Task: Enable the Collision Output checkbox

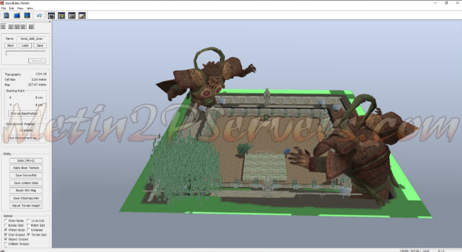Action: coord(6,244)
